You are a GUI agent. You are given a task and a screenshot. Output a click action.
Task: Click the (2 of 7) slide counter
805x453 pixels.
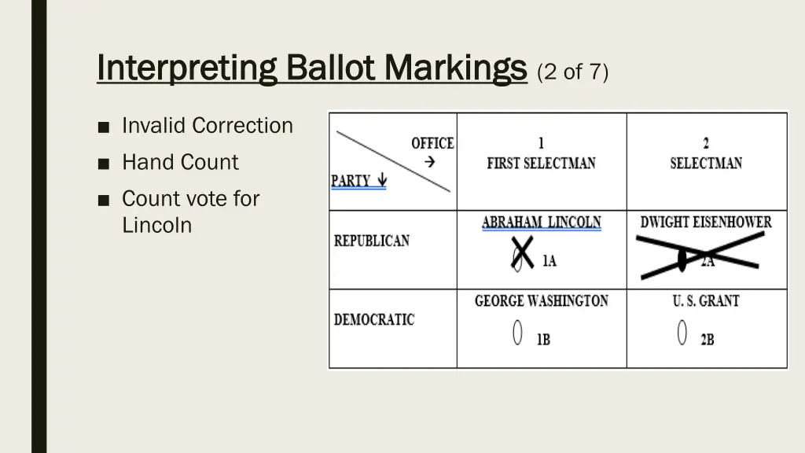tap(573, 72)
